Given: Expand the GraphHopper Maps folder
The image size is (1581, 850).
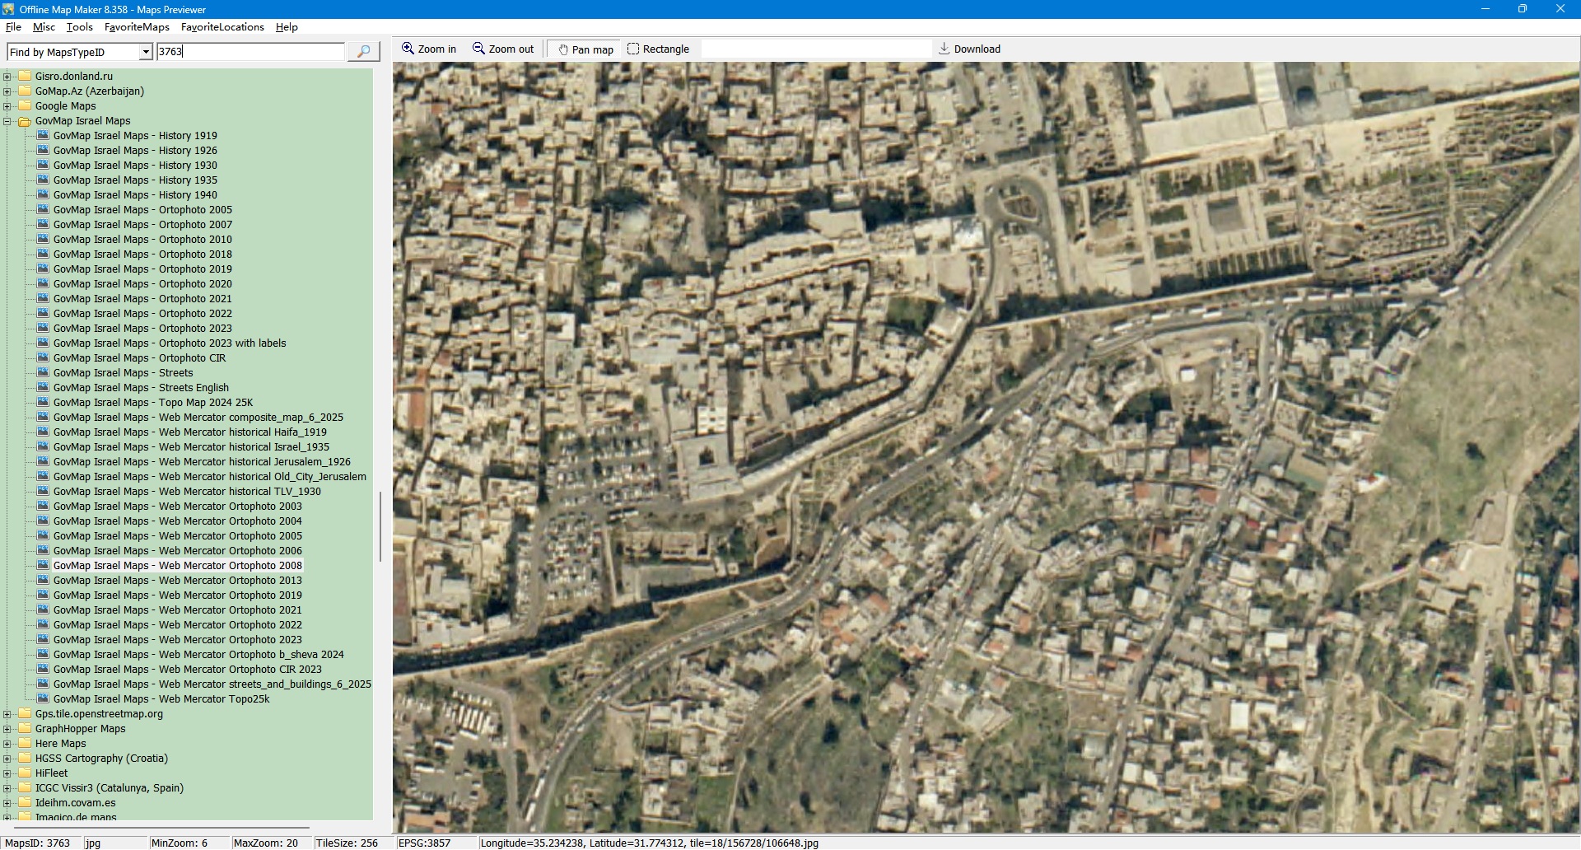Looking at the screenshot, I should click(7, 729).
